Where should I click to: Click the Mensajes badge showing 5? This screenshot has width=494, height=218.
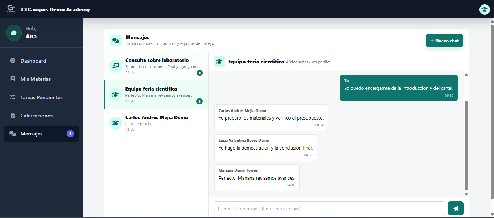[x=70, y=134]
